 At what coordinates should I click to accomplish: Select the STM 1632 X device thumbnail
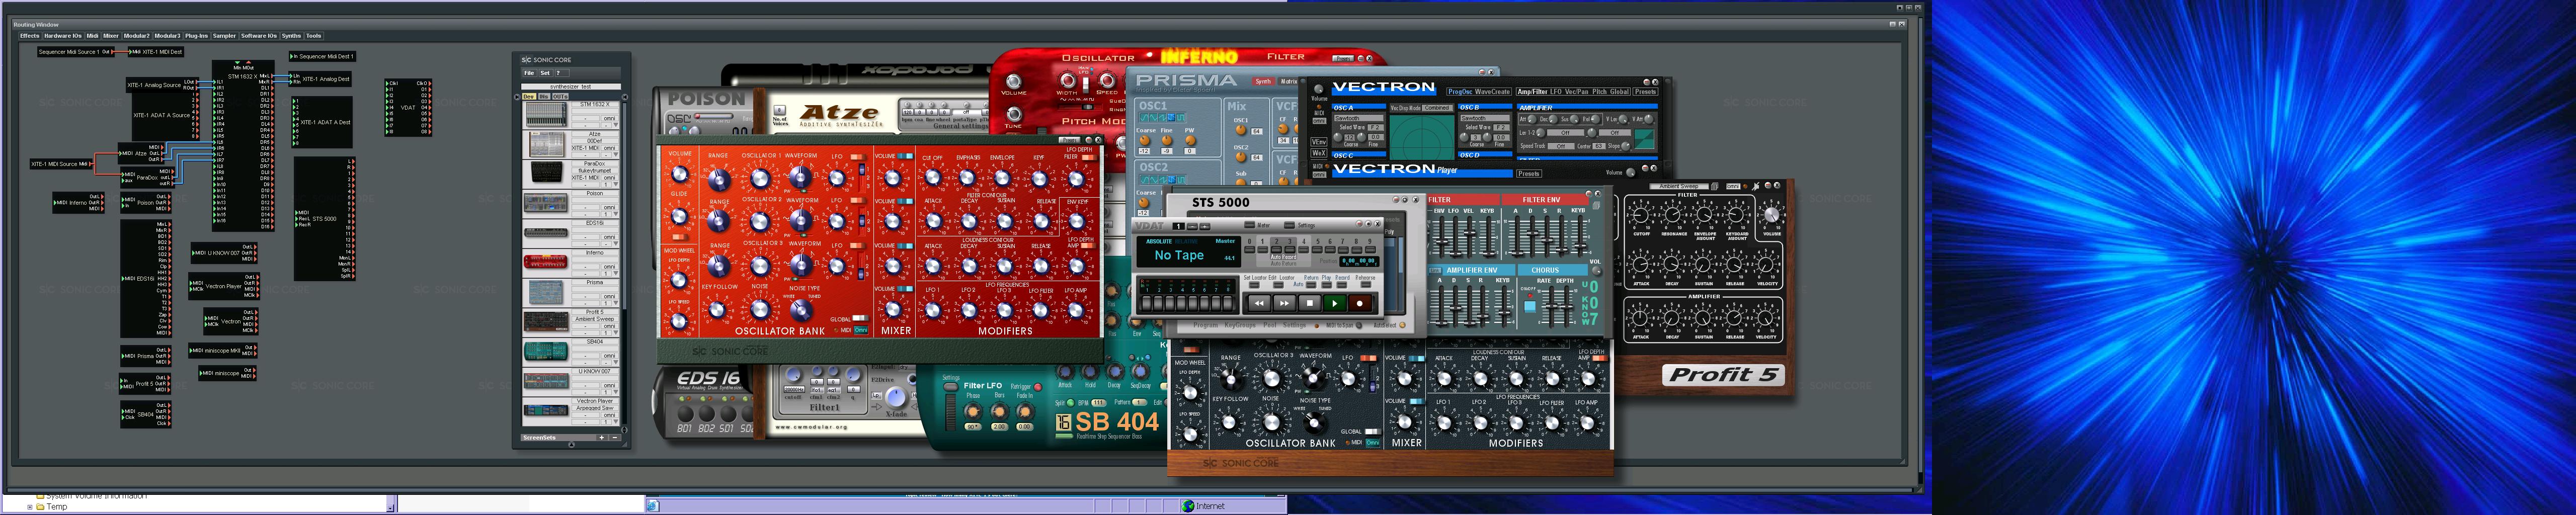click(x=545, y=114)
